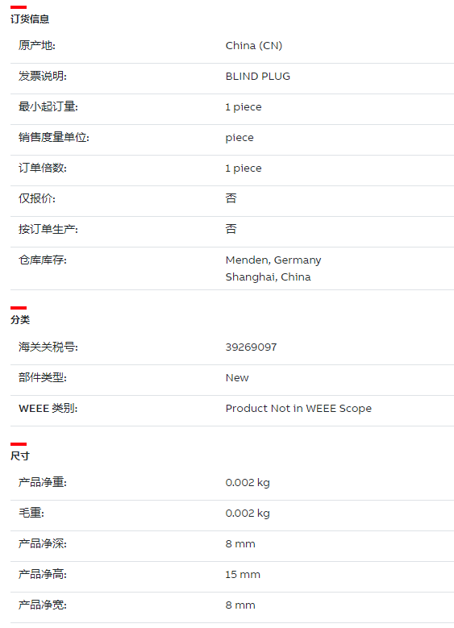This screenshot has width=454, height=628.
Task: Select Menden, Germany warehouse text
Action: coord(273,260)
